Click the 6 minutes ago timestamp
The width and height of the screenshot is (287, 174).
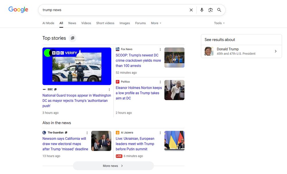click(x=133, y=156)
